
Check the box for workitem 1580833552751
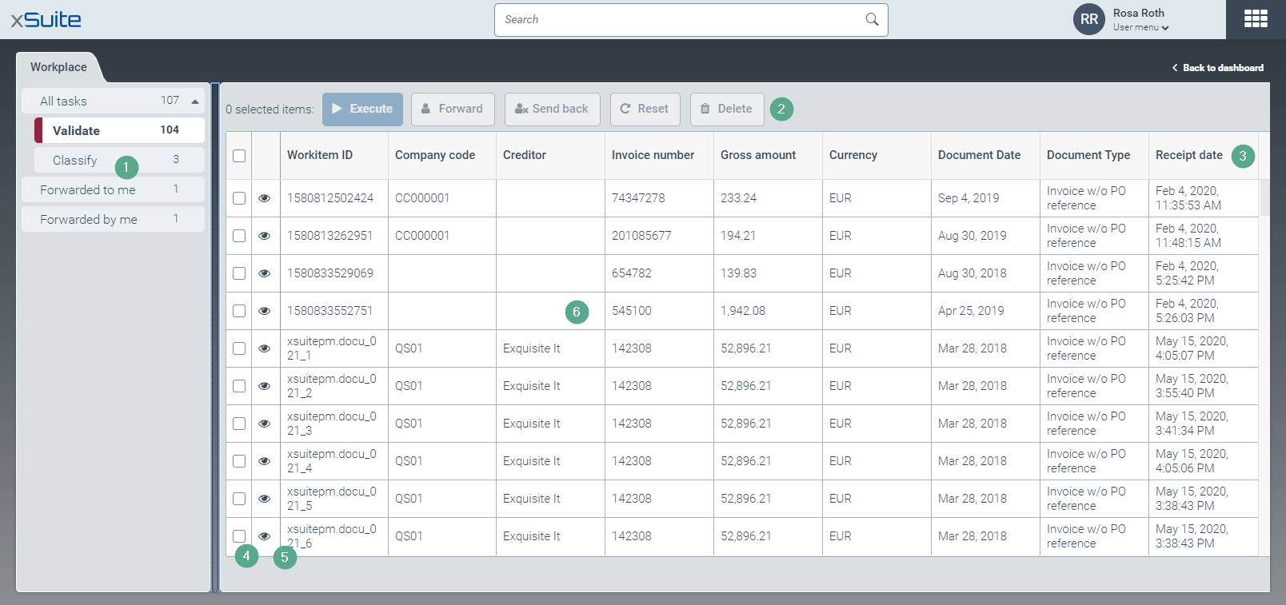point(239,311)
